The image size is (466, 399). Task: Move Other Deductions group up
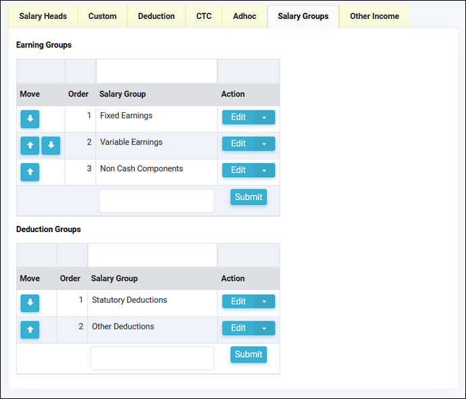coord(30,330)
